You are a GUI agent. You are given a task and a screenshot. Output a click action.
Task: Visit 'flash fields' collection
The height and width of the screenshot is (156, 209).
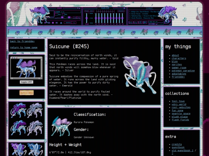coord(180,120)
